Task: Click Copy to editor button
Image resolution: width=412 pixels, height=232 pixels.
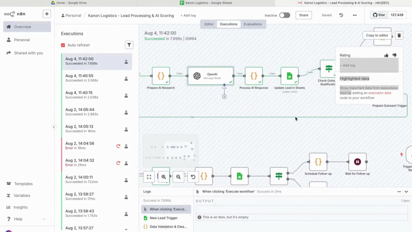Action: pos(377,35)
